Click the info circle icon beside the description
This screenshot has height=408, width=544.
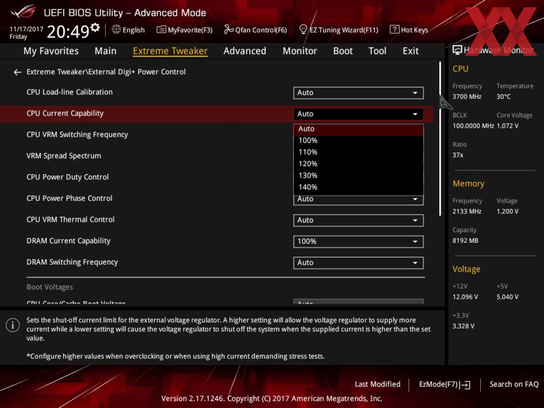click(13, 325)
